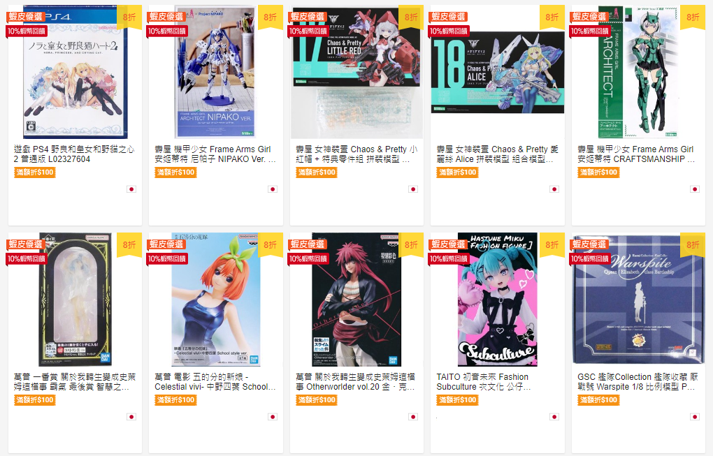Open Otherworlder red-haired figure thumbnail
Image resolution: width=713 pixels, height=456 pixels.
(x=356, y=300)
